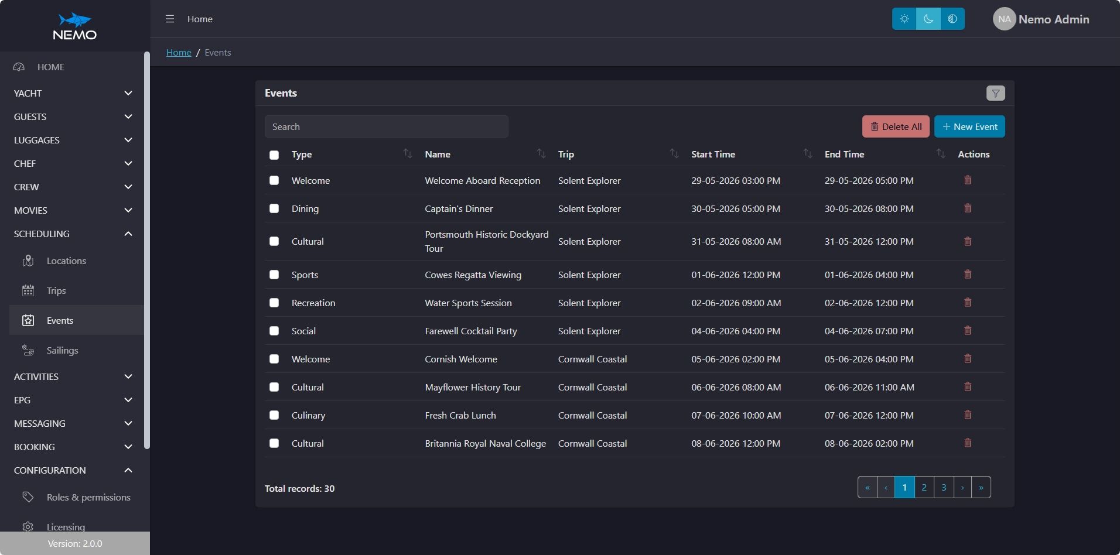Open the events filter funnel icon
Image resolution: width=1120 pixels, height=555 pixels.
pyautogui.click(x=995, y=93)
